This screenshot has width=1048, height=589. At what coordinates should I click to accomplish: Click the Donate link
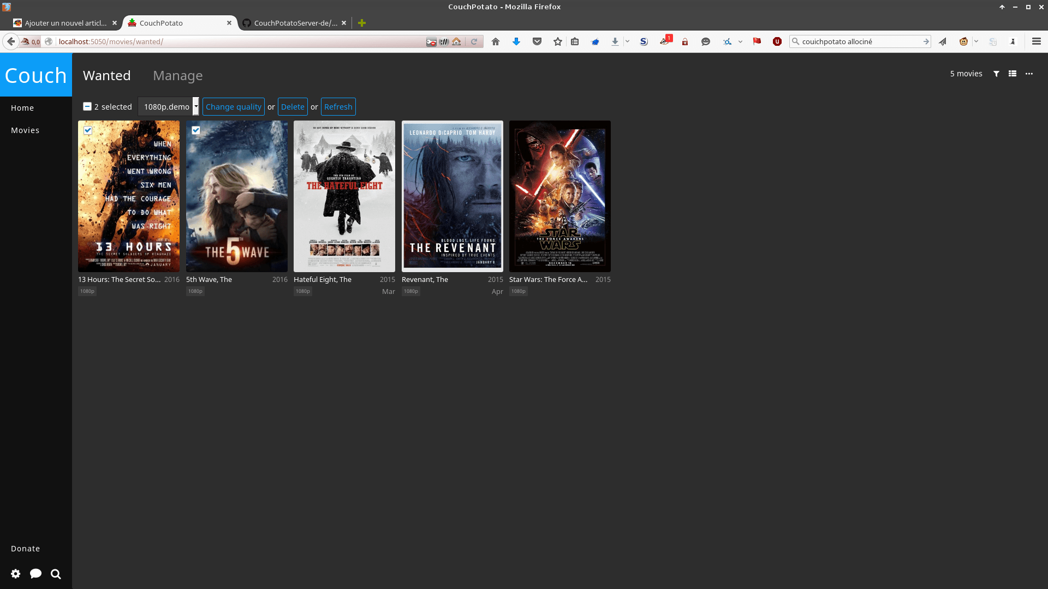(26, 549)
